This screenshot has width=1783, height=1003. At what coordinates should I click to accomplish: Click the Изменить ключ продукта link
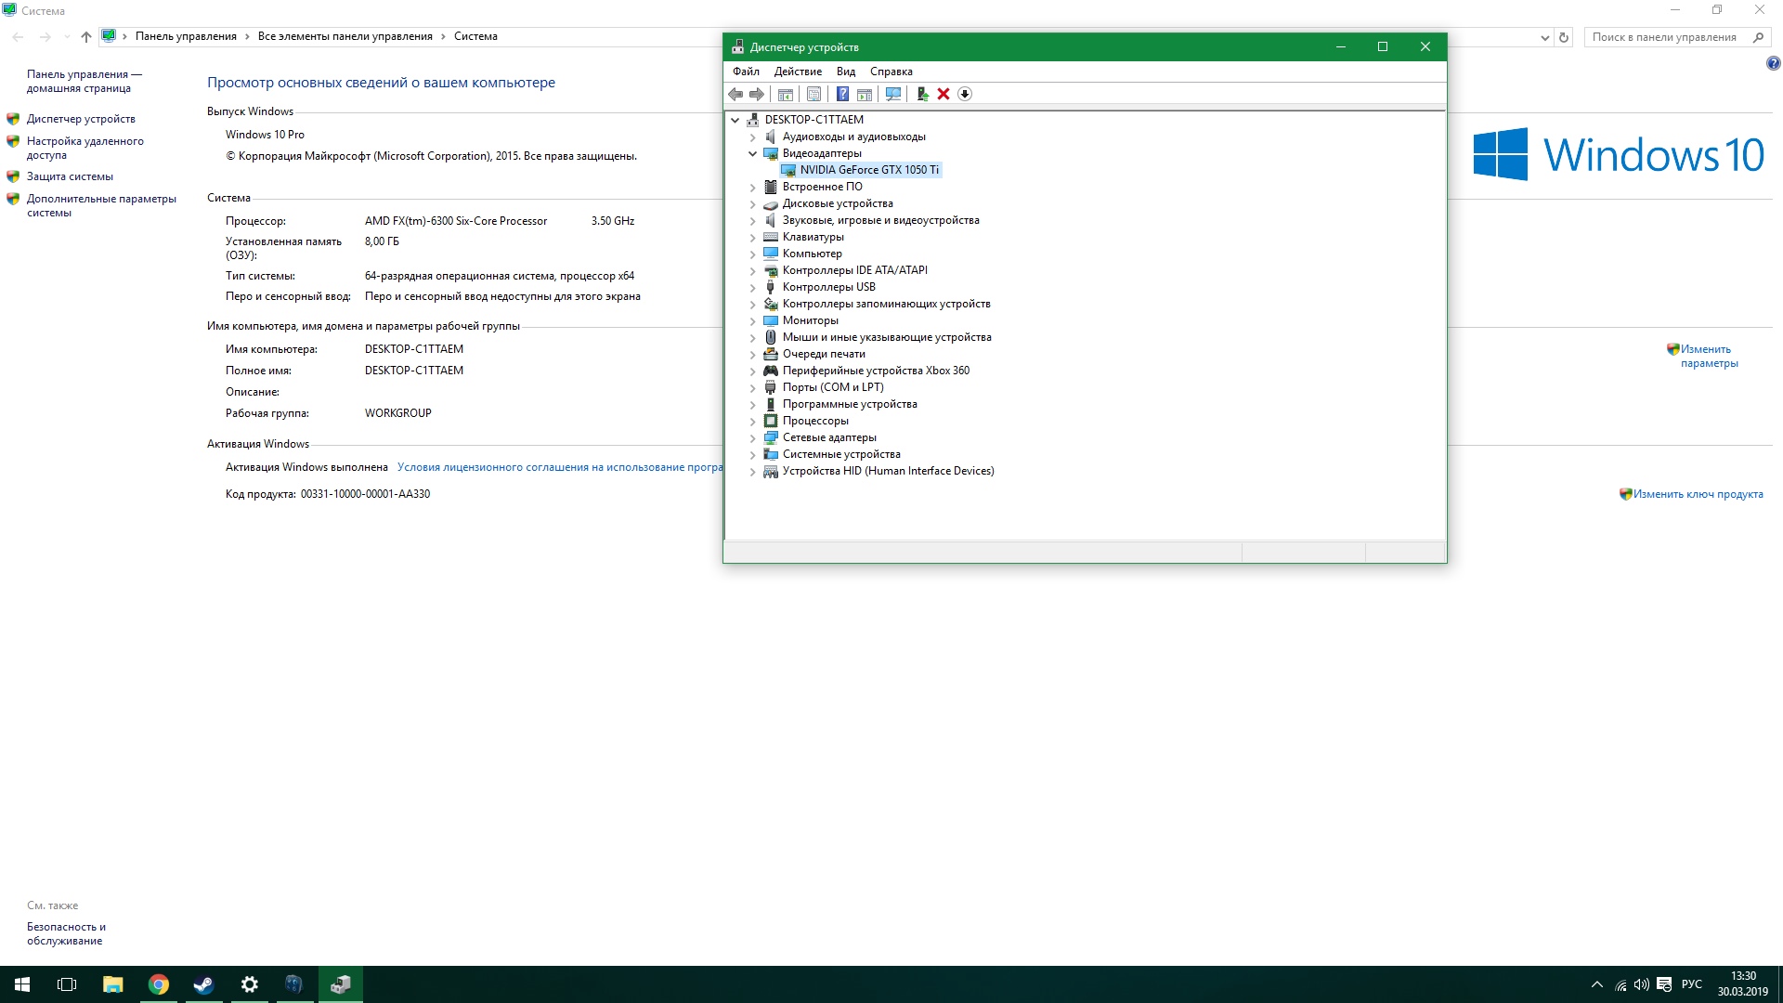1698,494
